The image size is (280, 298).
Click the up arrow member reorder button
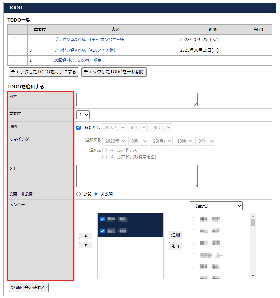click(x=86, y=236)
